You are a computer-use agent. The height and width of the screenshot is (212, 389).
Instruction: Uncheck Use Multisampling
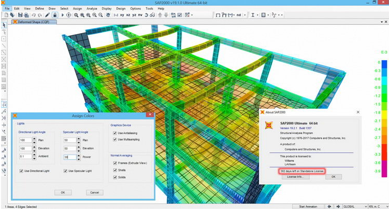[x=115, y=139]
